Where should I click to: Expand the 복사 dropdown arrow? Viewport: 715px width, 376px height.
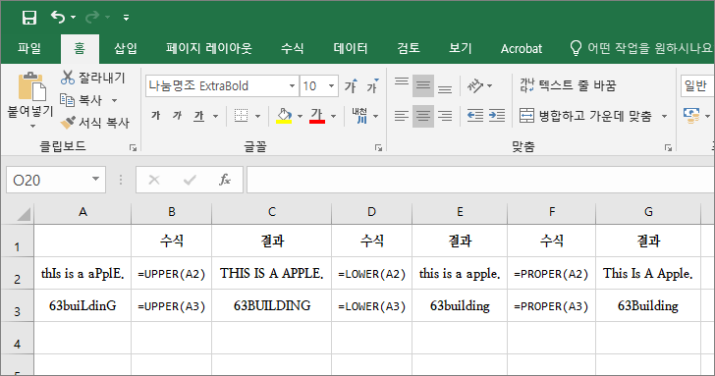coord(115,100)
